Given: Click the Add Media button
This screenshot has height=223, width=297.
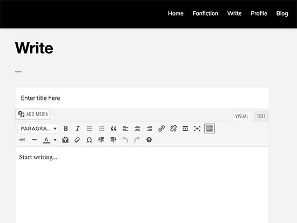Looking at the screenshot, I should click(33, 114).
